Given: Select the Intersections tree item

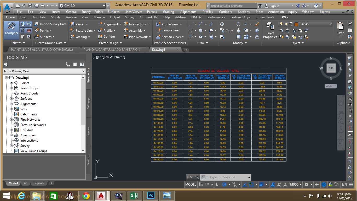Looking at the screenshot, I should (x=29, y=141).
